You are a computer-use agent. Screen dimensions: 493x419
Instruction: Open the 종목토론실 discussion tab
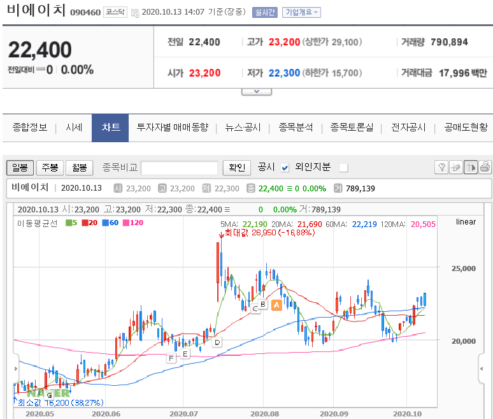pos(352,128)
